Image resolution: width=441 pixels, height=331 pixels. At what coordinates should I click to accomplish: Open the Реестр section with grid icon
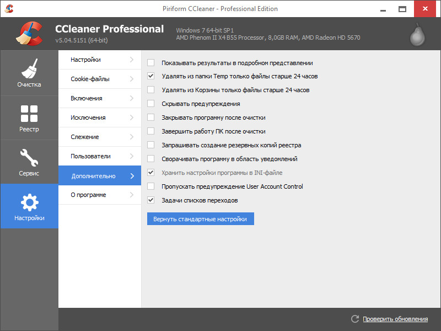29,118
